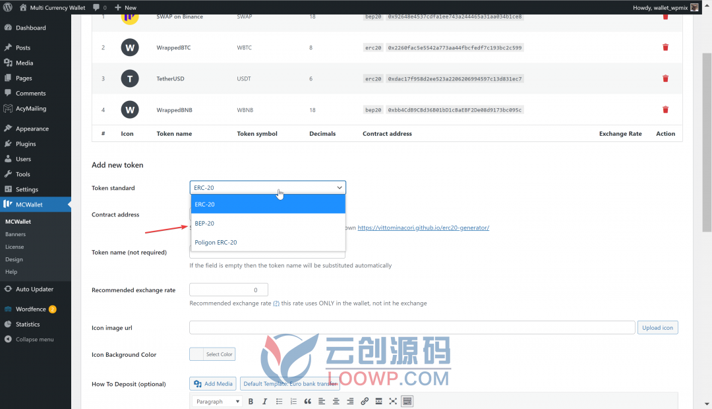Open Multi Currency Wallet site link

tap(53, 7)
